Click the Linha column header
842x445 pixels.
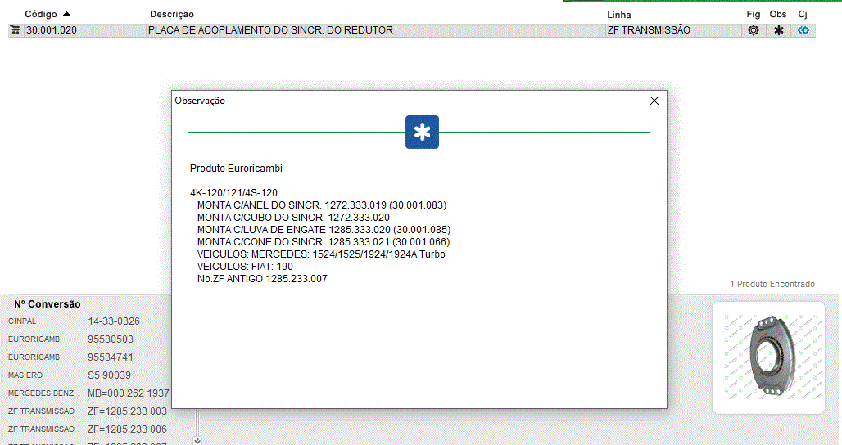click(x=619, y=15)
